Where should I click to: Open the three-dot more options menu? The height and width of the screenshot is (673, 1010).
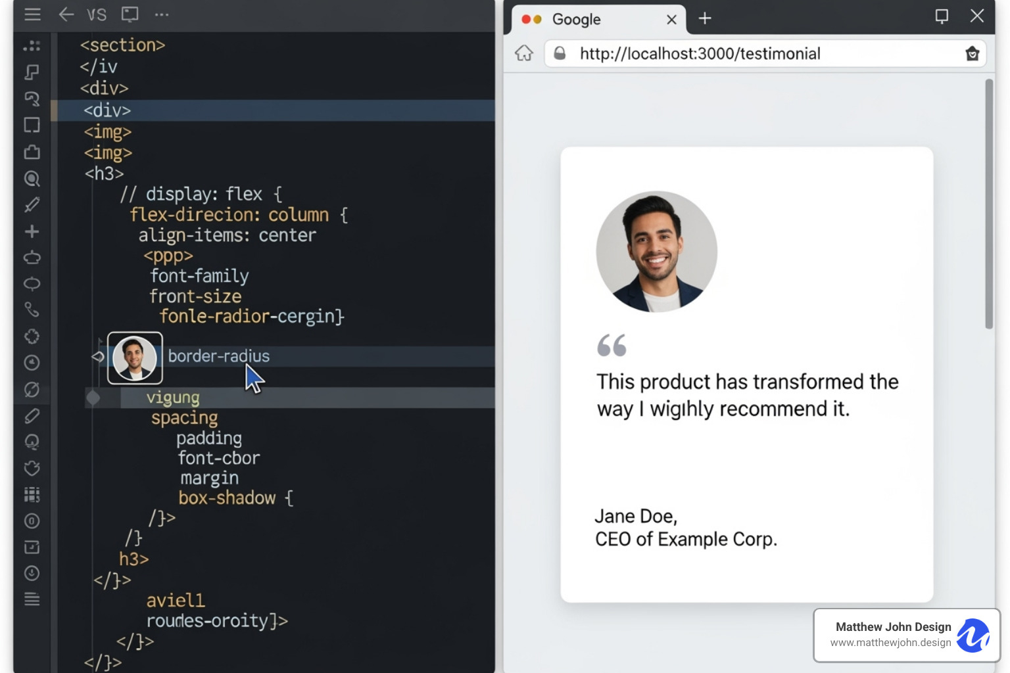tap(162, 14)
